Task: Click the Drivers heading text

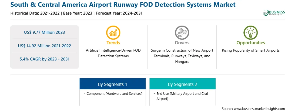Action: point(182,43)
